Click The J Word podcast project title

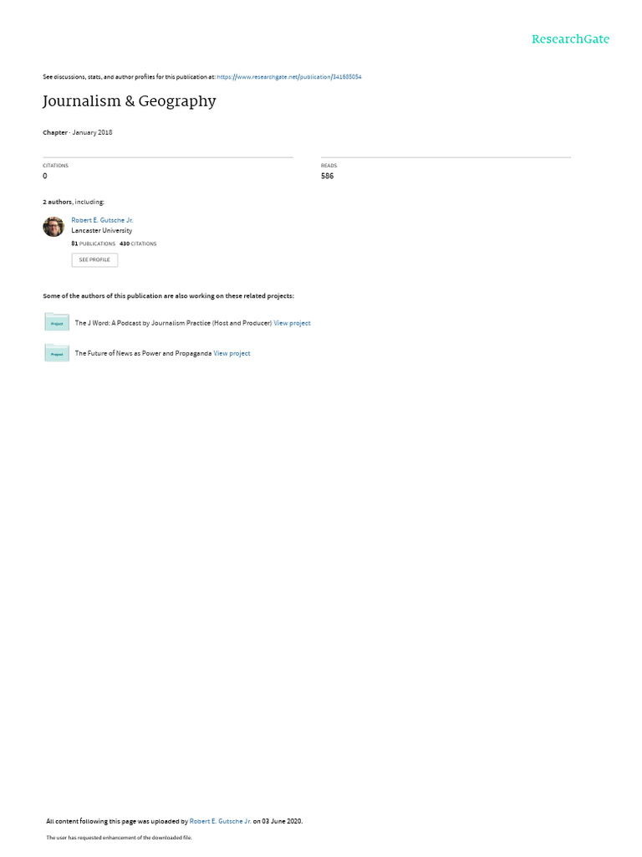point(173,323)
